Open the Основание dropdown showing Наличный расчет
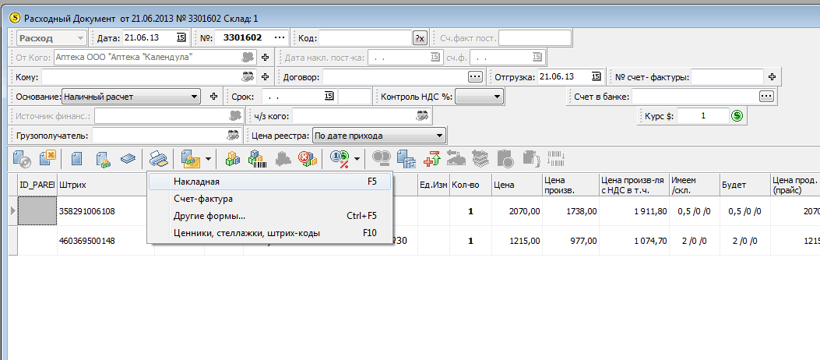Image resolution: width=820 pixels, height=360 pixels. [x=195, y=97]
